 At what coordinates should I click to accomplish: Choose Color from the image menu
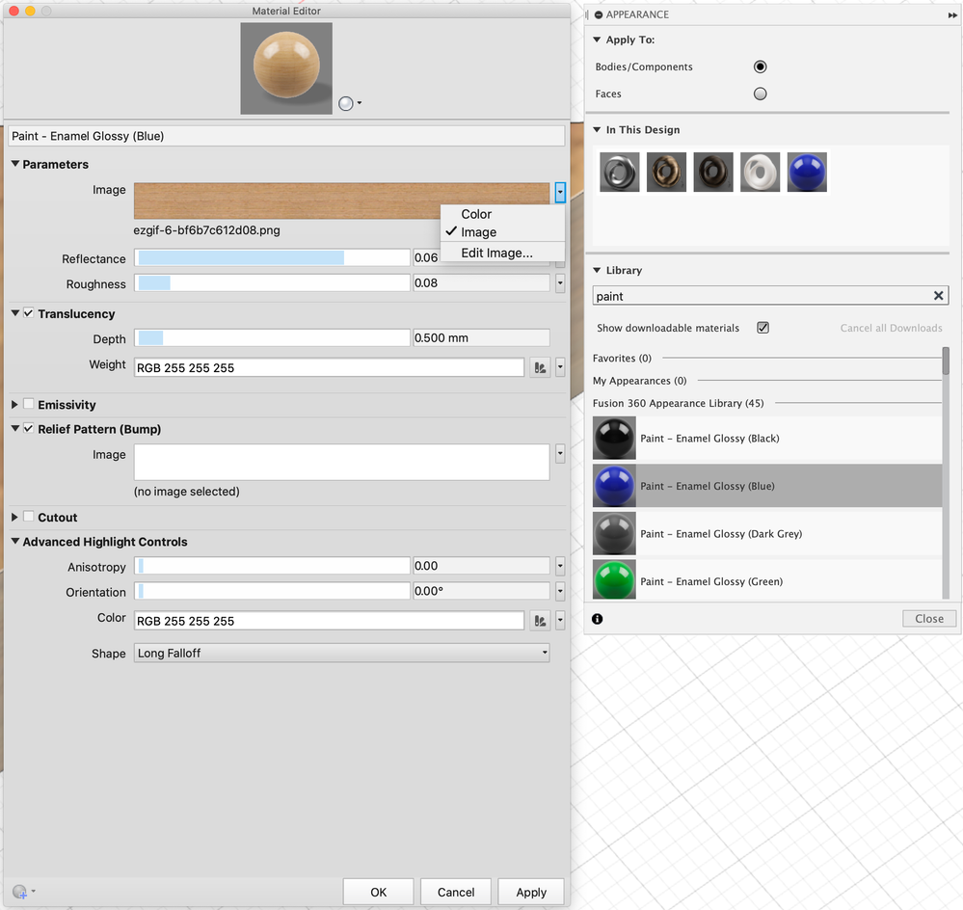[x=476, y=214]
